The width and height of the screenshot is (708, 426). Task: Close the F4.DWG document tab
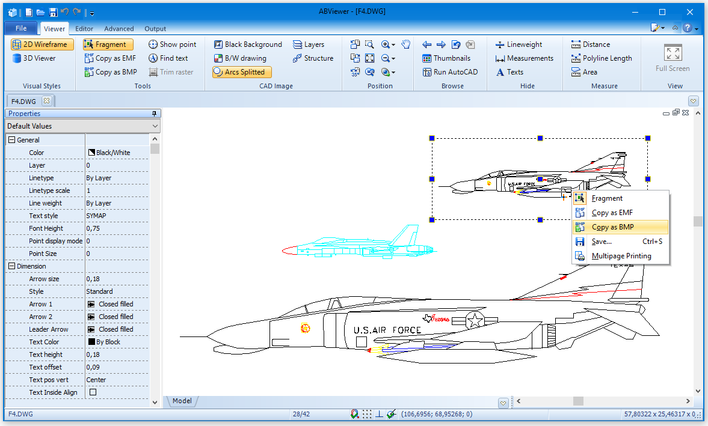coord(46,101)
